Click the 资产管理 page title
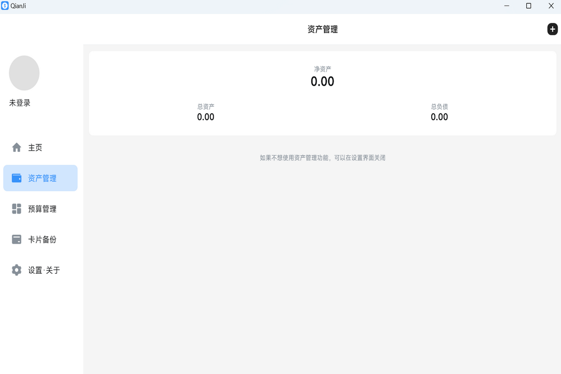 [x=322, y=29]
